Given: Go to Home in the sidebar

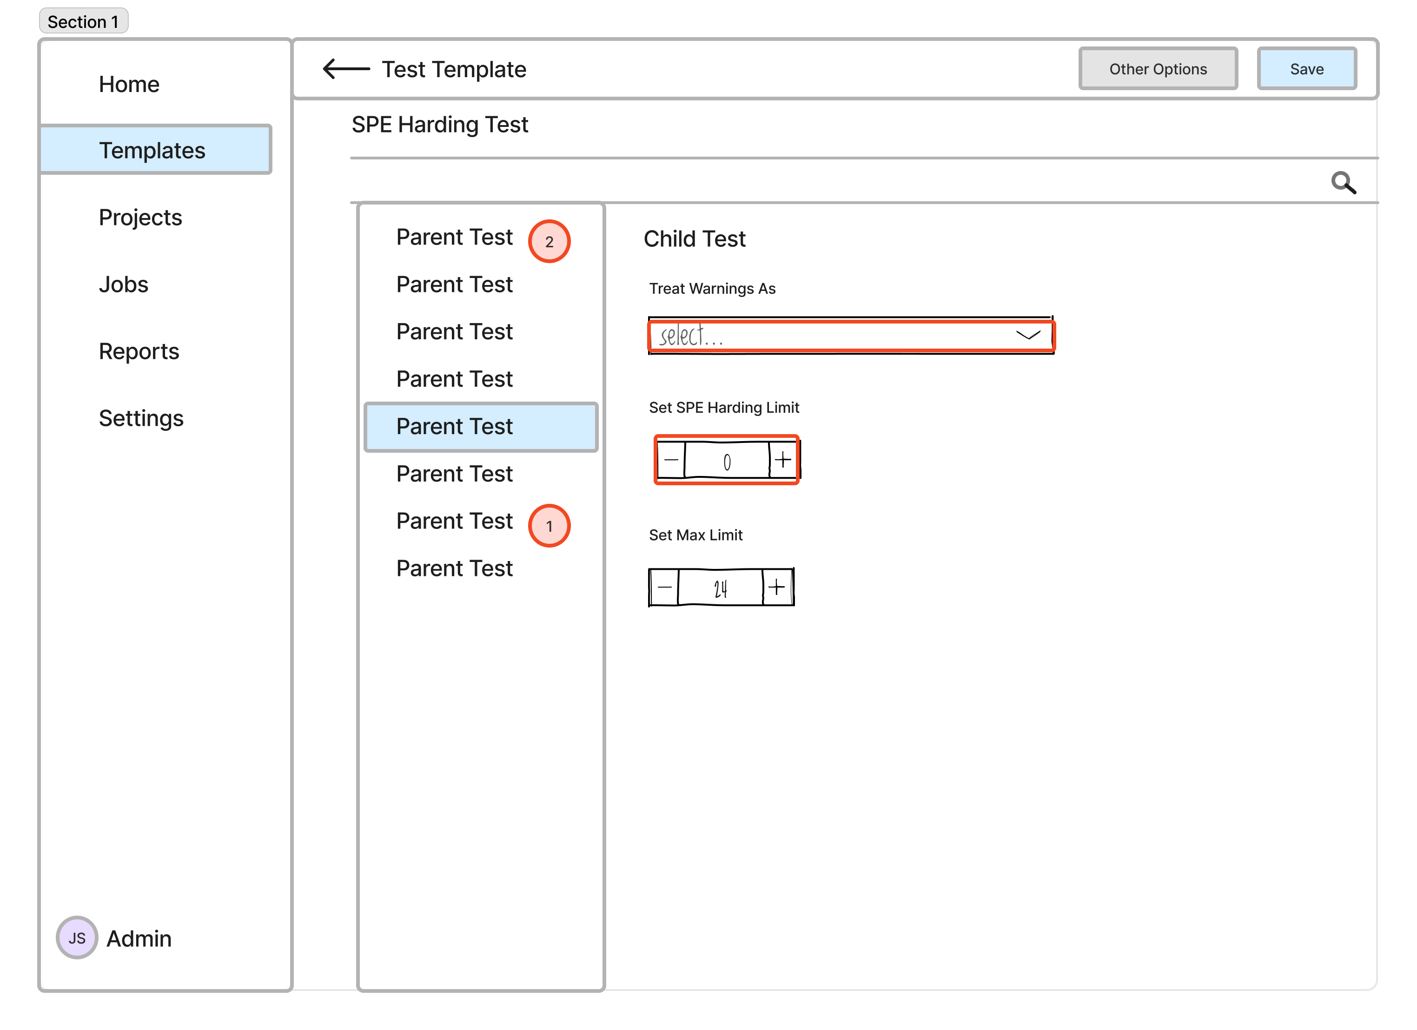Looking at the screenshot, I should point(129,84).
